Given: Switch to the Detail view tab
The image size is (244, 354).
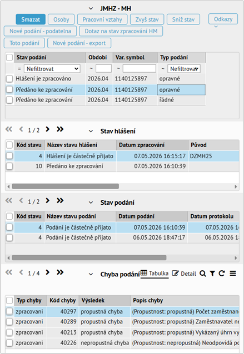Looking at the screenshot, I should (184, 274).
